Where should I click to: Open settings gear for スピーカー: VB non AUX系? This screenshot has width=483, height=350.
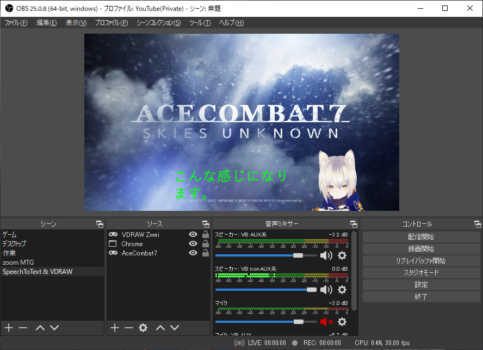click(342, 290)
